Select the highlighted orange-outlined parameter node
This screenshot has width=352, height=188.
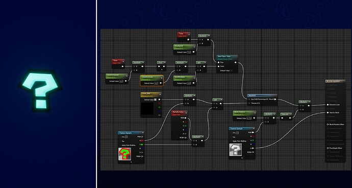[x=152, y=81]
